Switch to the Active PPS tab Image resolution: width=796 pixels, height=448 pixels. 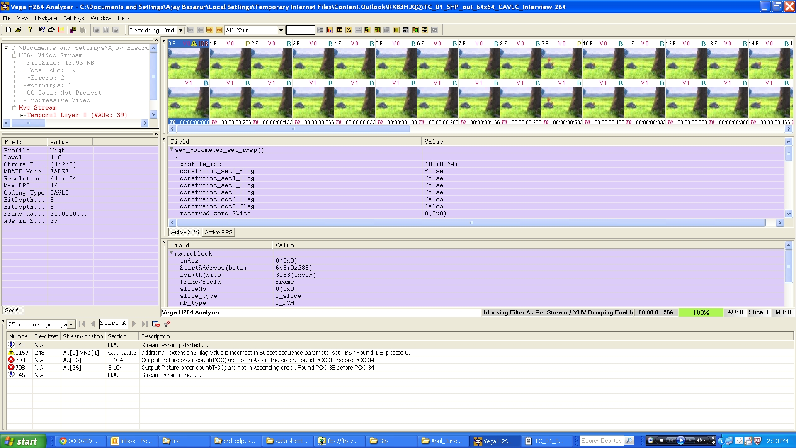point(218,232)
